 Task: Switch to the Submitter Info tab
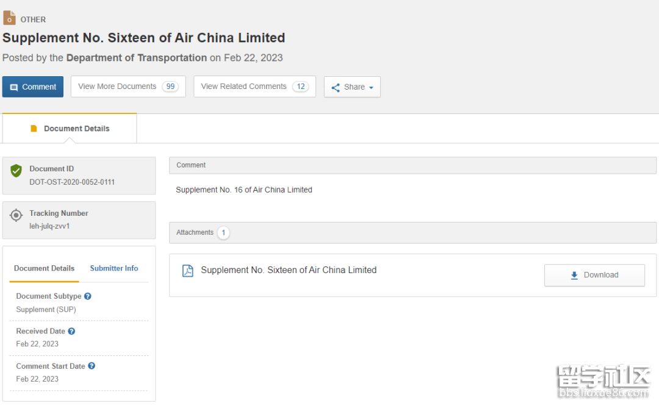tap(114, 268)
